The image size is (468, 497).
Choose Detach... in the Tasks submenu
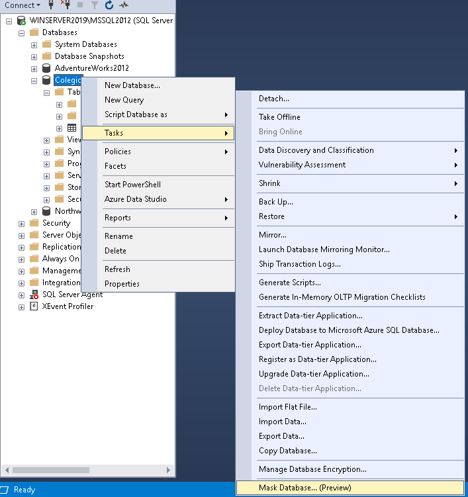pos(350,99)
